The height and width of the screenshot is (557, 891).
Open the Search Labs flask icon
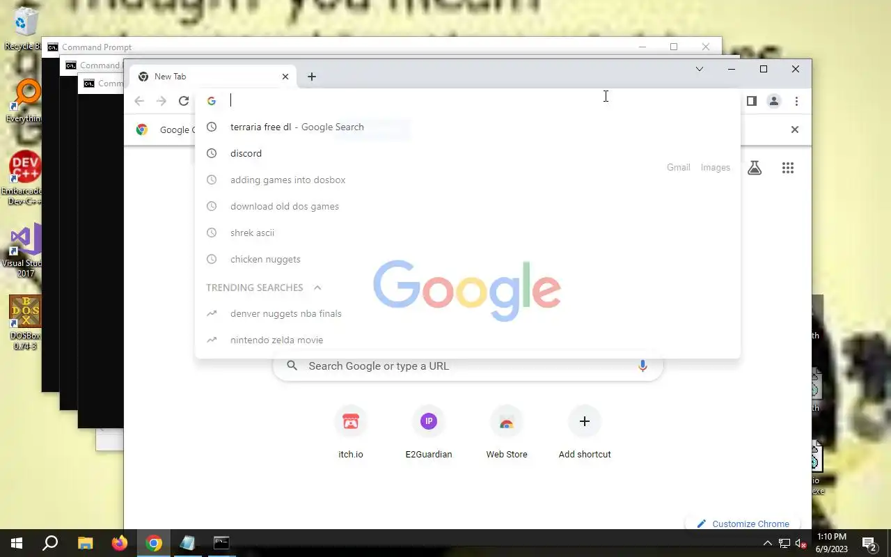(755, 168)
